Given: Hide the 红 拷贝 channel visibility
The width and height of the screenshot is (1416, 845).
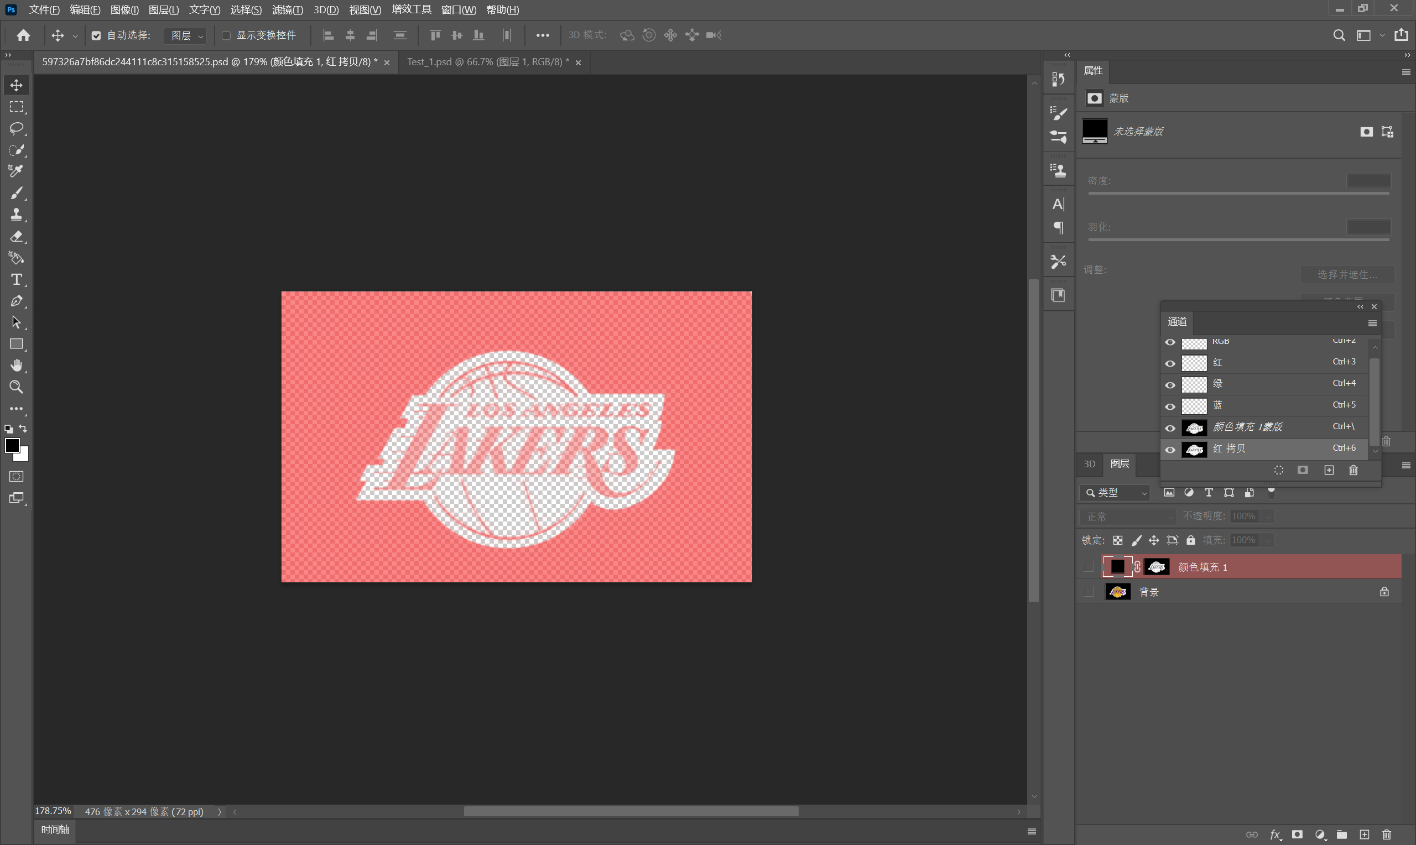Looking at the screenshot, I should 1170,450.
